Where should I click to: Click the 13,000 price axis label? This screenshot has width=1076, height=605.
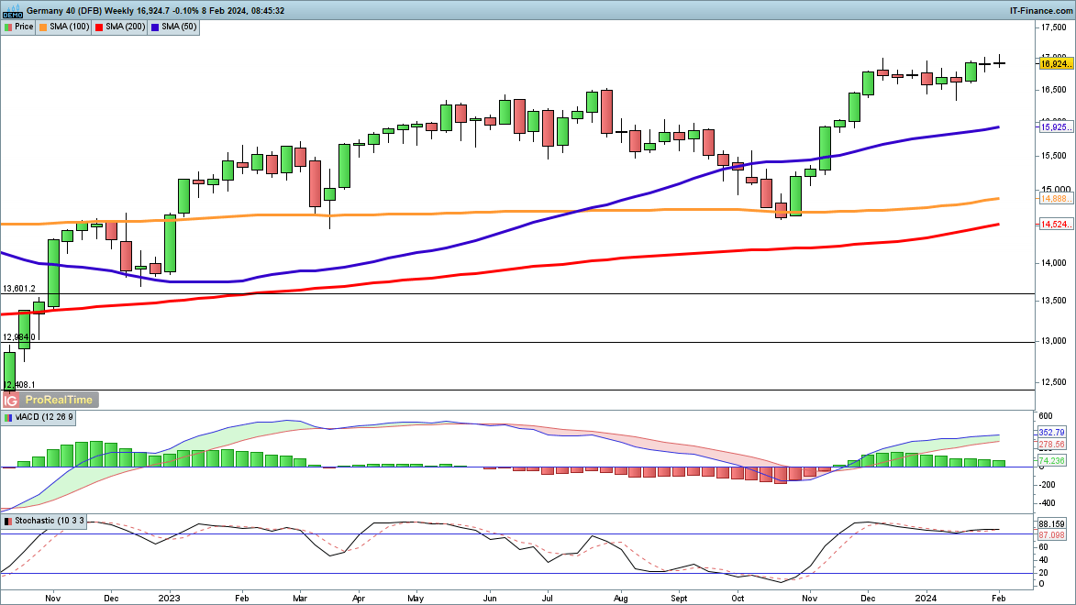(x=1054, y=341)
